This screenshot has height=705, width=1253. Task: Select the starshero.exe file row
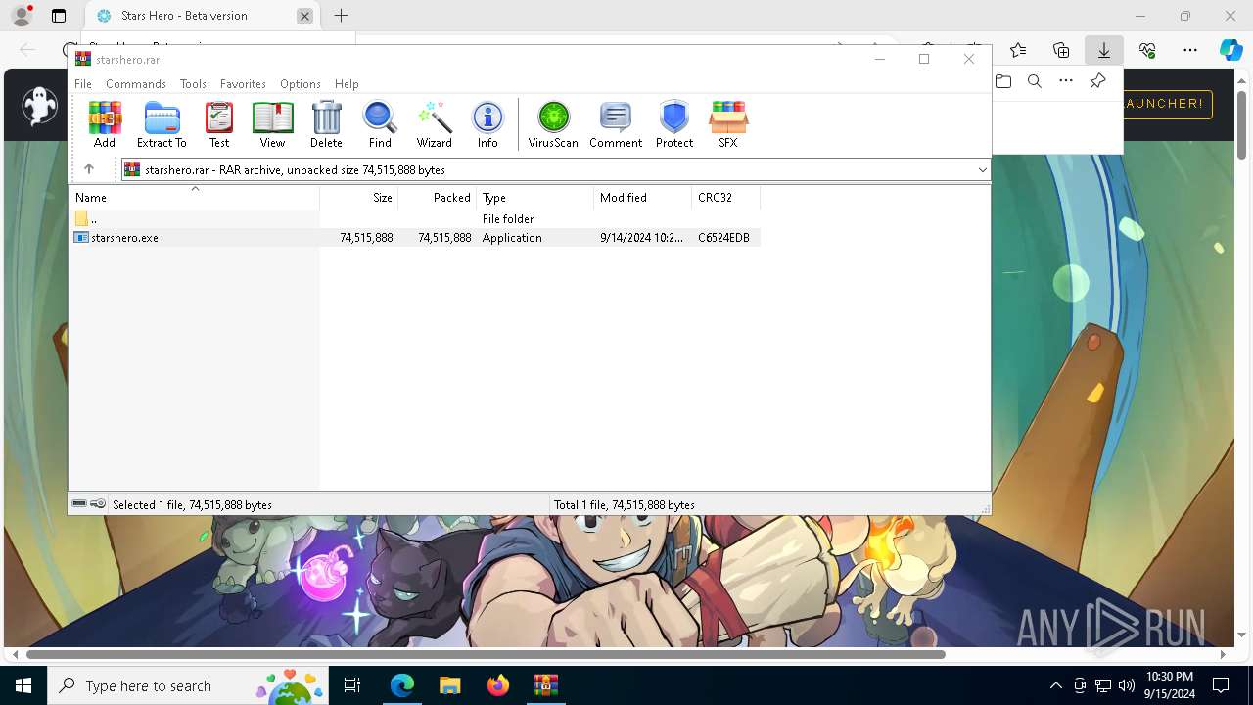coord(415,238)
